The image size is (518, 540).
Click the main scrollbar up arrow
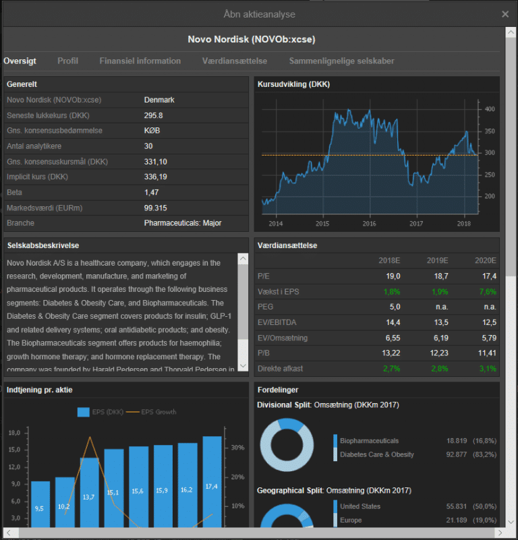pyautogui.click(x=511, y=32)
